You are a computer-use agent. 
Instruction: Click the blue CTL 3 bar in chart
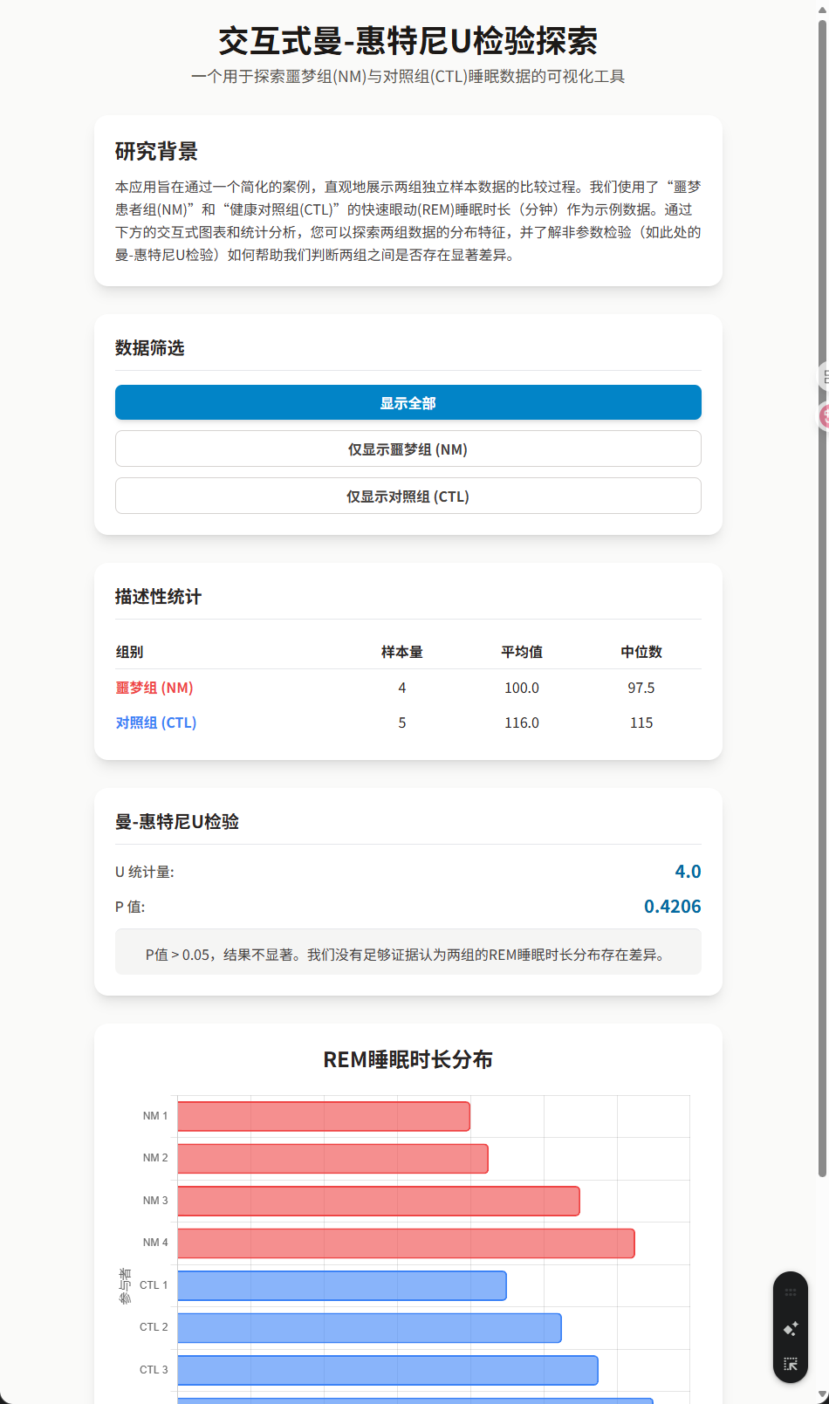pyautogui.click(x=387, y=1370)
